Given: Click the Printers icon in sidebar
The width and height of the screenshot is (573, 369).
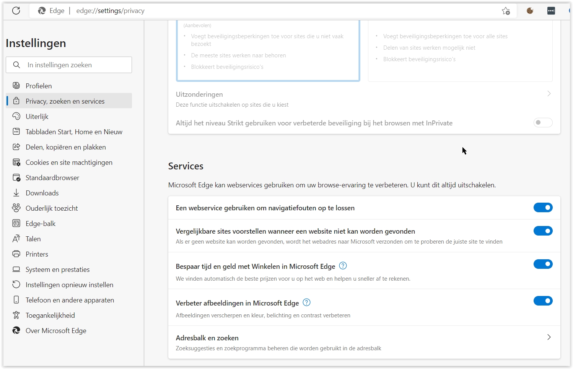Looking at the screenshot, I should (16, 254).
